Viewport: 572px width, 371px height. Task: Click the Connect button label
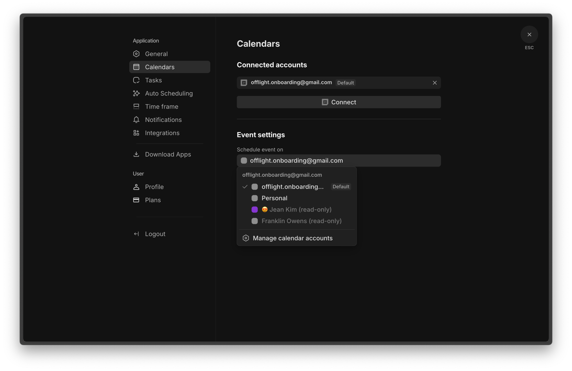point(344,102)
